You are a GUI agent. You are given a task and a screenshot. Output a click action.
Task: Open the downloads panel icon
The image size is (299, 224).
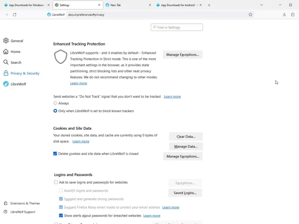click(284, 15)
